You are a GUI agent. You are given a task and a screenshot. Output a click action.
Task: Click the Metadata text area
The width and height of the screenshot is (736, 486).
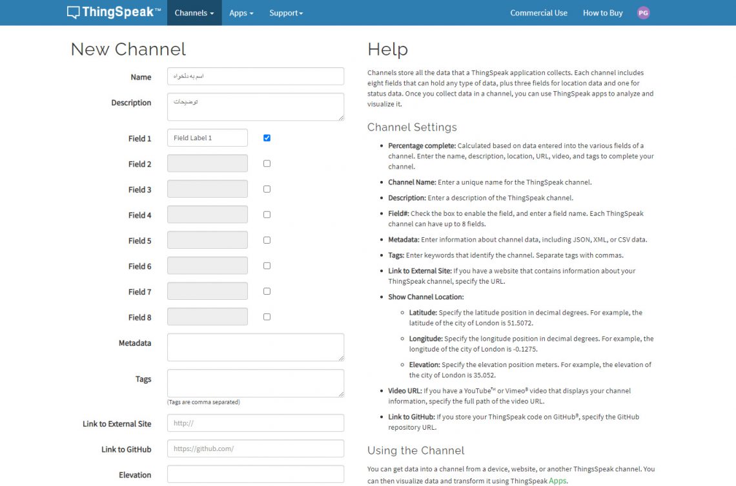[255, 347]
